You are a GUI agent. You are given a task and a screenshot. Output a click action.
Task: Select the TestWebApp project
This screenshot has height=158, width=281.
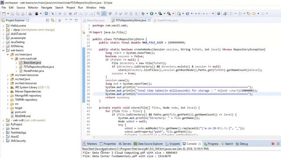pos(18,133)
